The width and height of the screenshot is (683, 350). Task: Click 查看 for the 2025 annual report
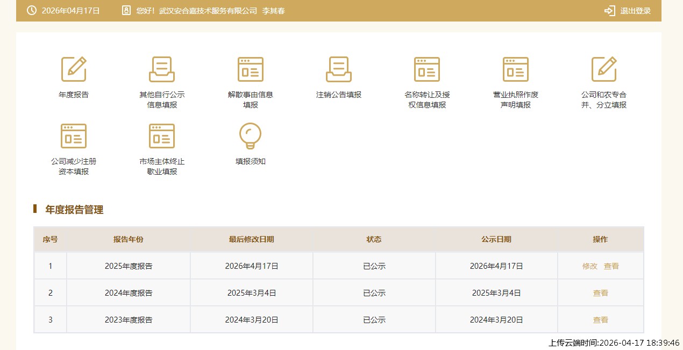coord(611,266)
